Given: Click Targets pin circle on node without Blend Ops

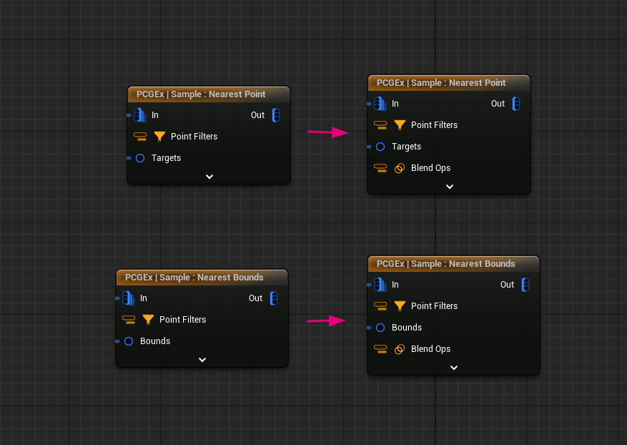Looking at the screenshot, I should (140, 158).
